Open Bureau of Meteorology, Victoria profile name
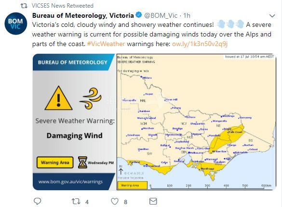 coord(83,15)
